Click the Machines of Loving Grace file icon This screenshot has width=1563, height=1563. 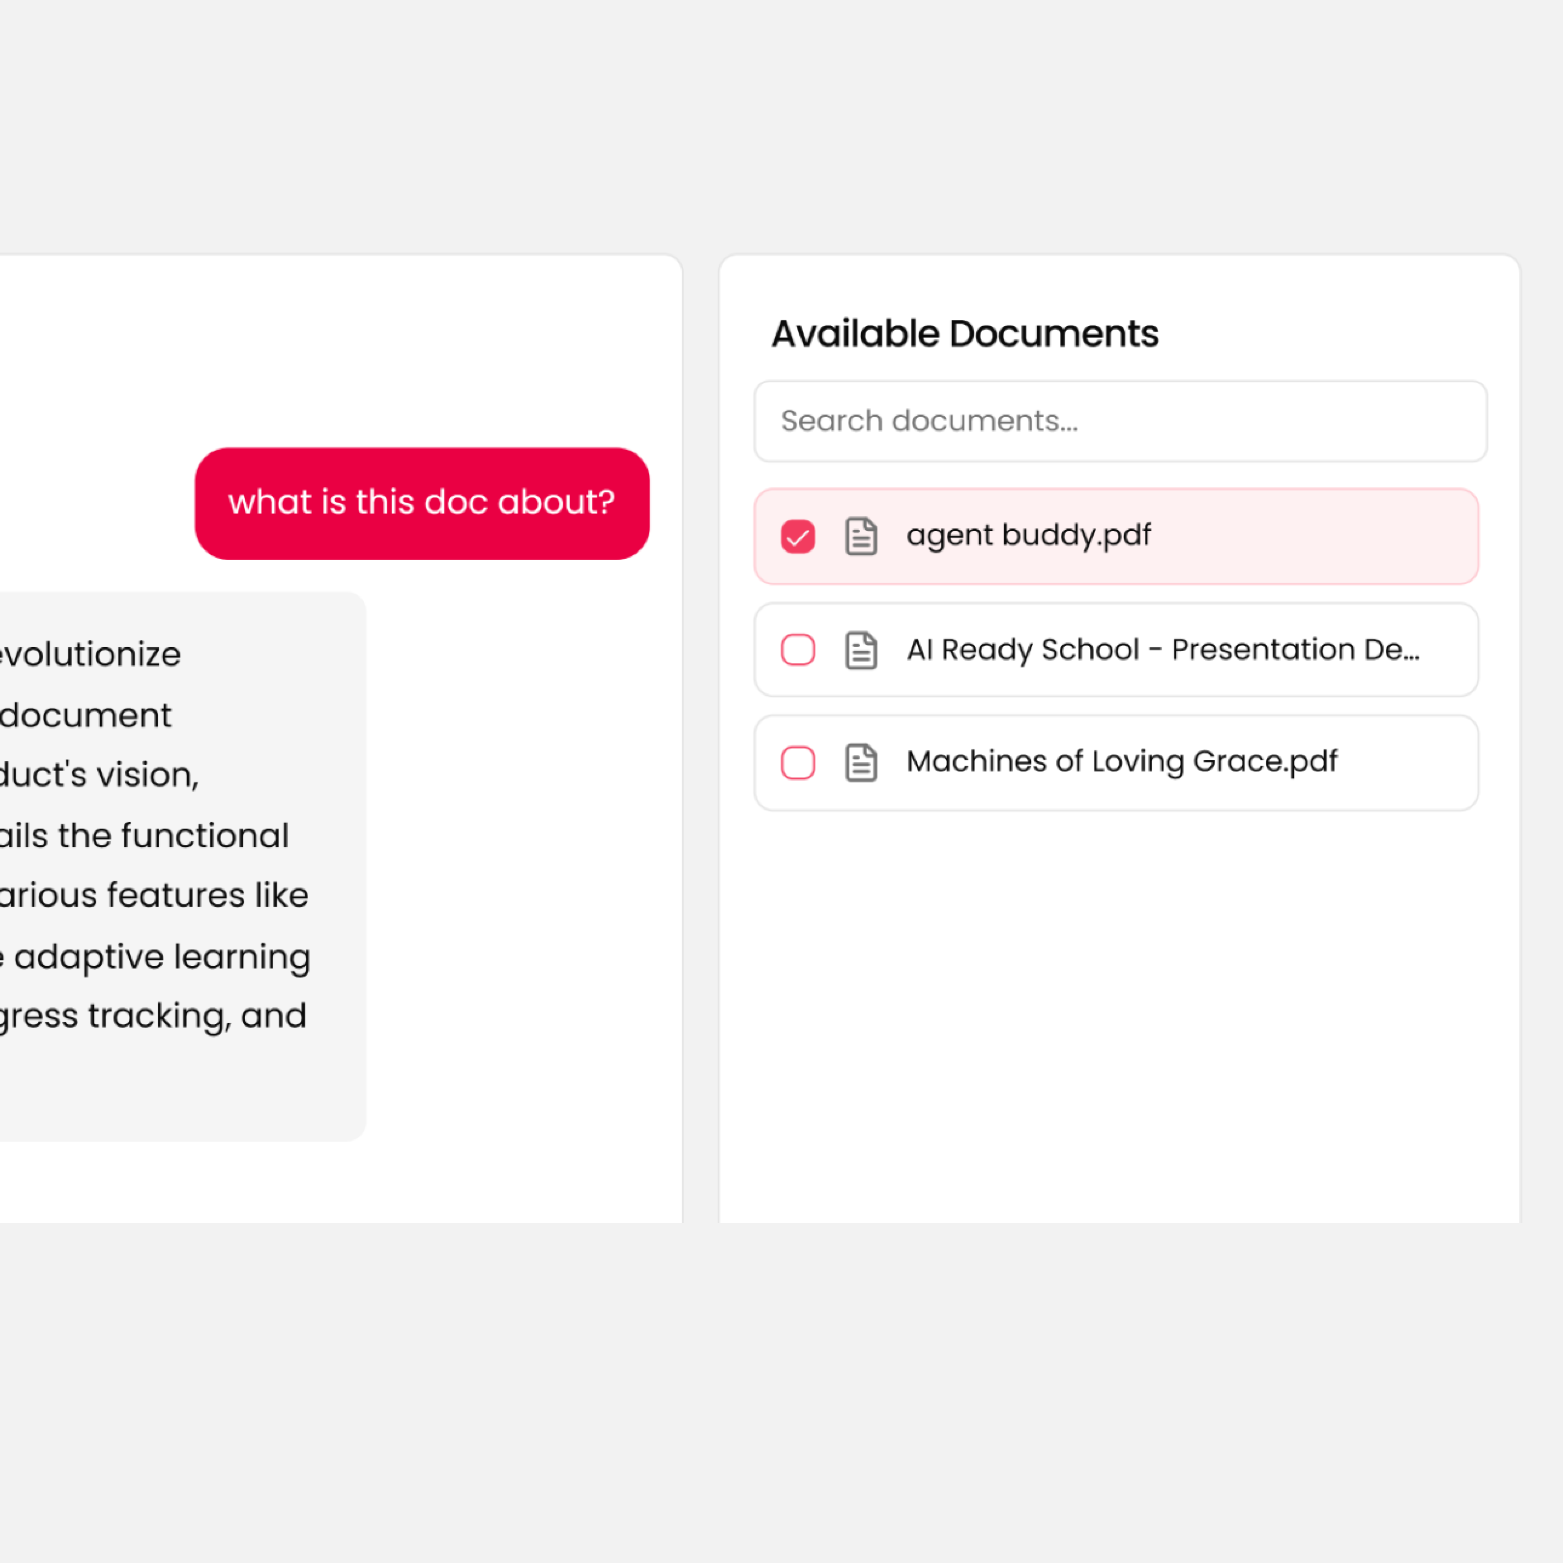click(861, 762)
